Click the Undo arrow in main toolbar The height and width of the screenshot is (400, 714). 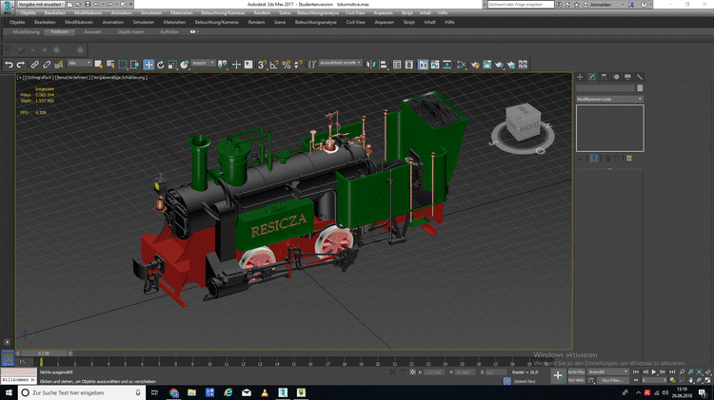[9, 65]
